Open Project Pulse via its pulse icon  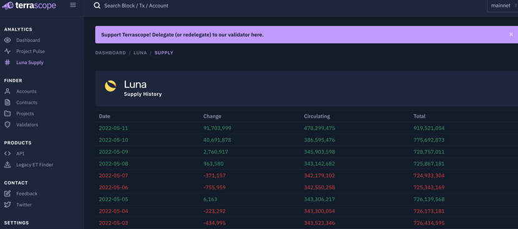[x=7, y=52]
